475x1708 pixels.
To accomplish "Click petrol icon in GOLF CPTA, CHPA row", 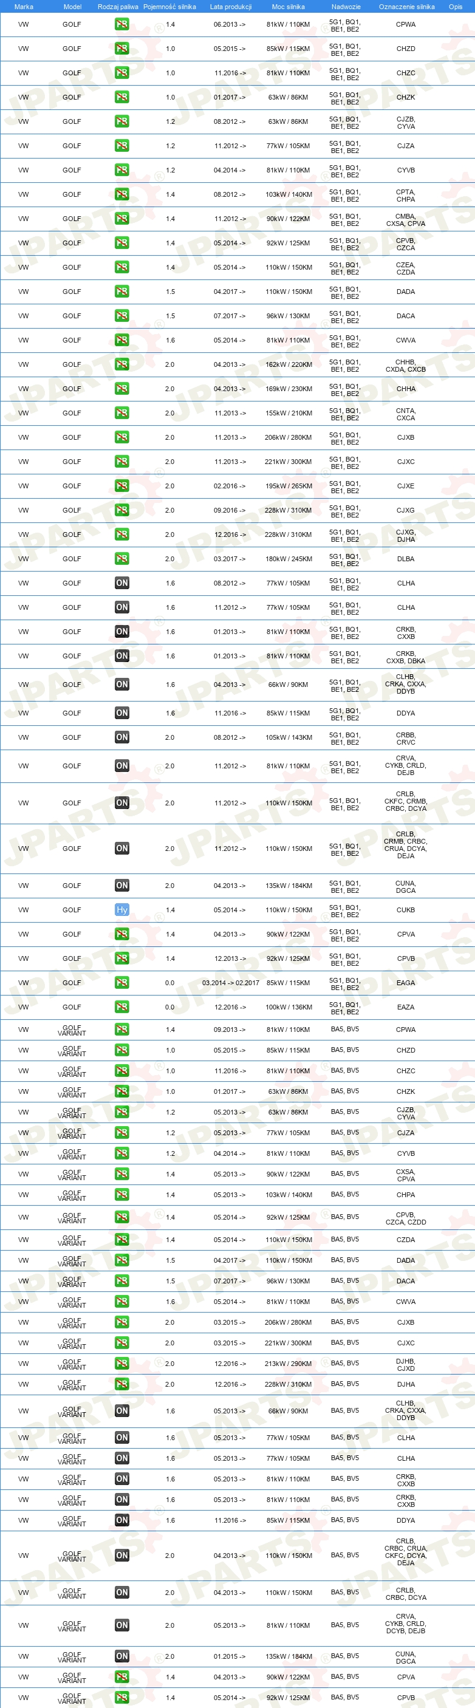I will coord(121,194).
